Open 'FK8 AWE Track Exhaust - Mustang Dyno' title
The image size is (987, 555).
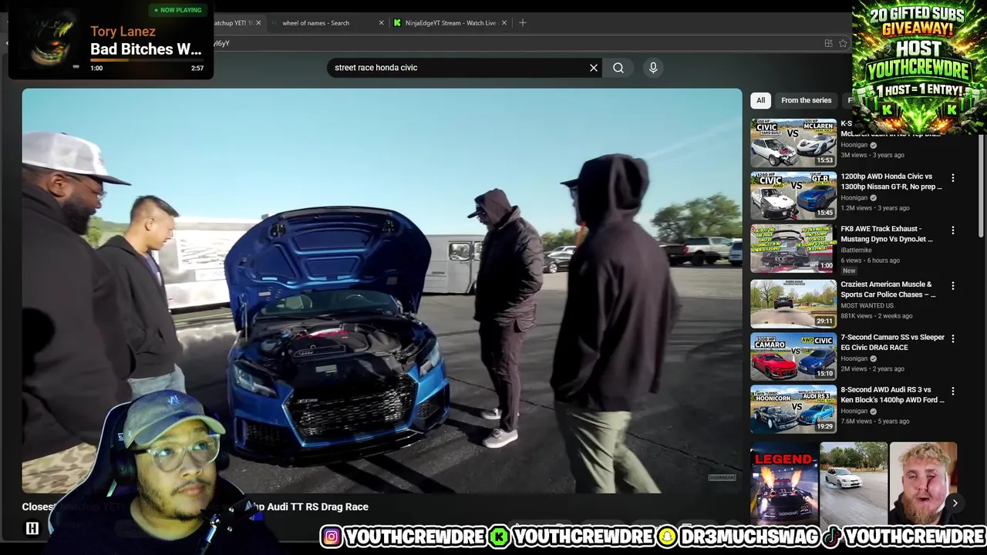click(x=887, y=234)
